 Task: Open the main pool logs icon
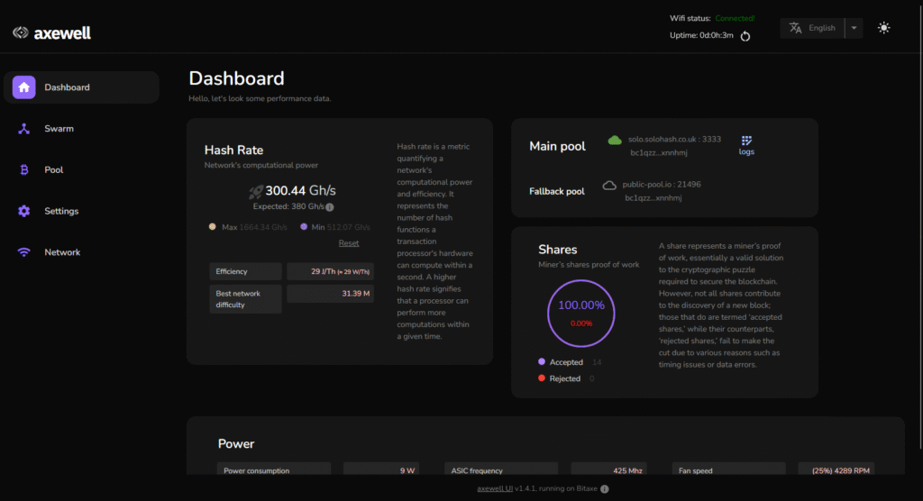745,145
